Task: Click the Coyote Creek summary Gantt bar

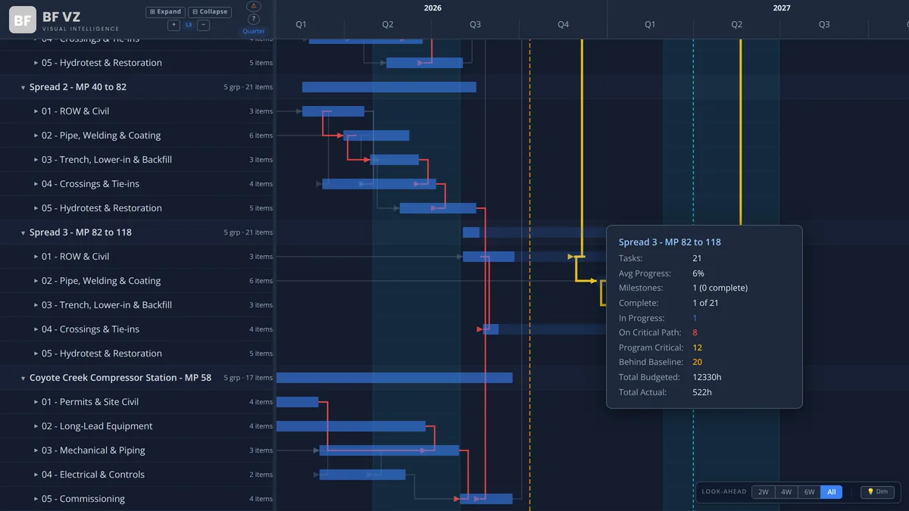Action: click(x=395, y=378)
